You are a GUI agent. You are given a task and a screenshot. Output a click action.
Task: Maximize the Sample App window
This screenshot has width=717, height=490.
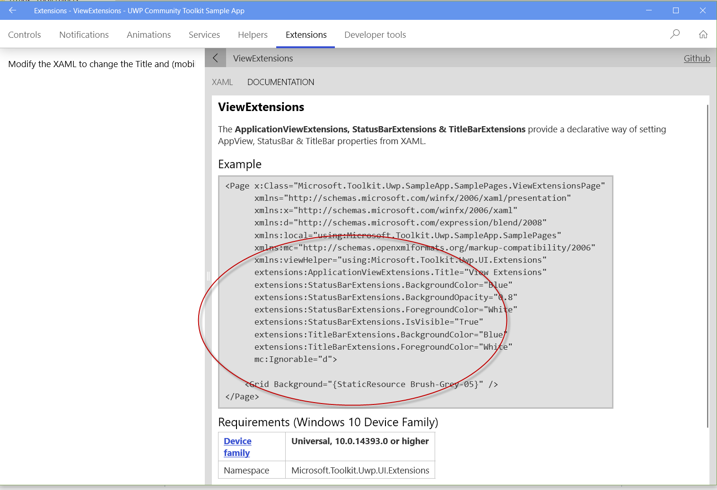676,10
